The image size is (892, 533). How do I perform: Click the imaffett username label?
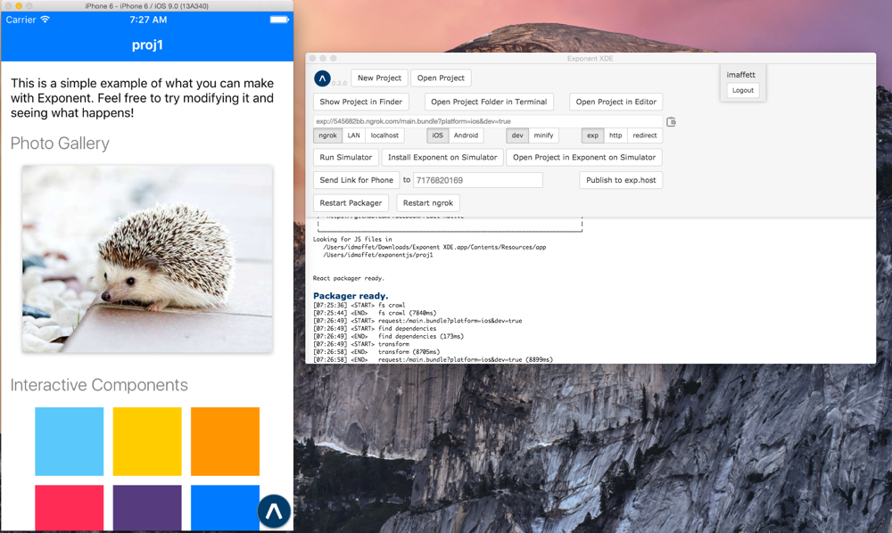pyautogui.click(x=740, y=75)
